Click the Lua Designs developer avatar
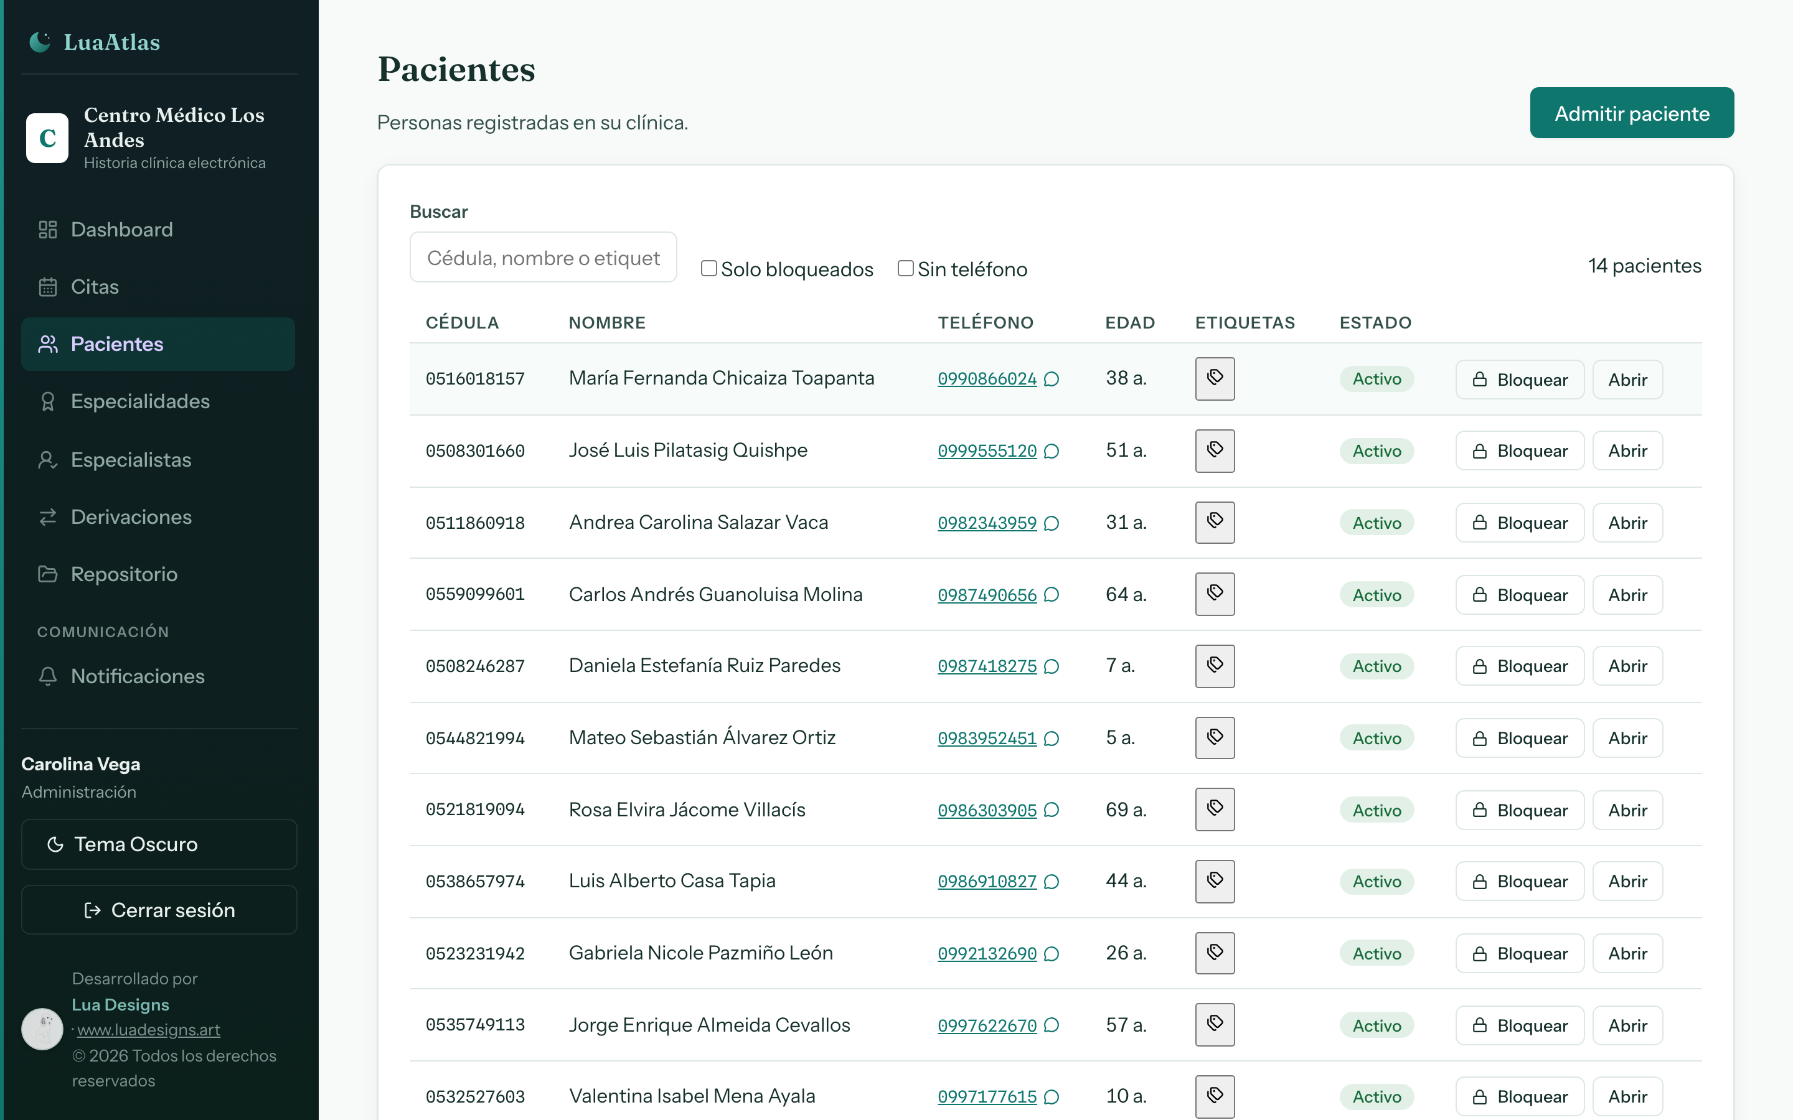Image resolution: width=1793 pixels, height=1120 pixels. tap(42, 1029)
